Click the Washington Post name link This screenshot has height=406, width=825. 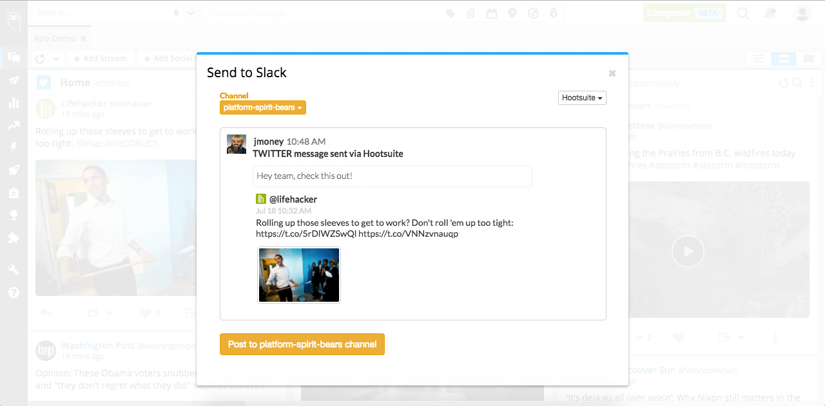97,346
